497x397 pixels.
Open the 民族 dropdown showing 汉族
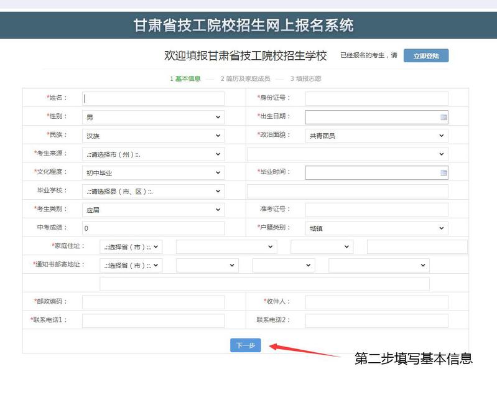coord(153,136)
